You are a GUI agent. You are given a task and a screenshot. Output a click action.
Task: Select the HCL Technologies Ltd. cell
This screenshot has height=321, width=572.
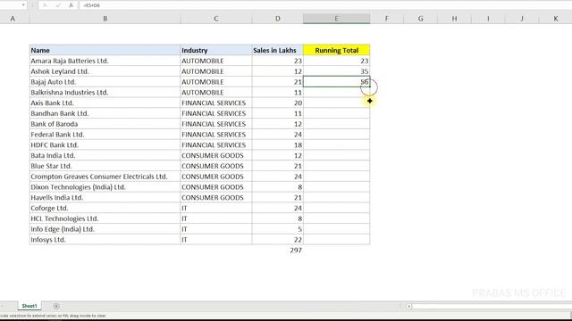pyautogui.click(x=105, y=218)
